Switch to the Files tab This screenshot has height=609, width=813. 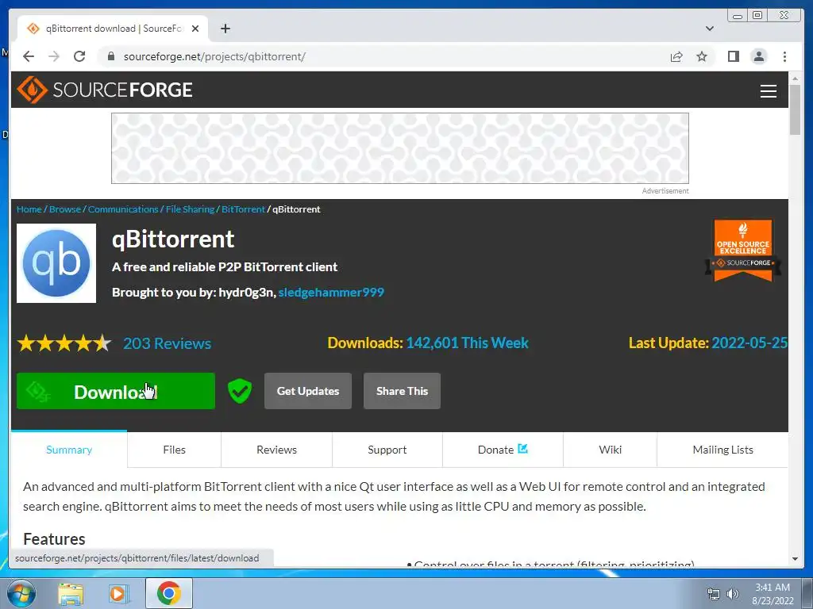coord(174,450)
